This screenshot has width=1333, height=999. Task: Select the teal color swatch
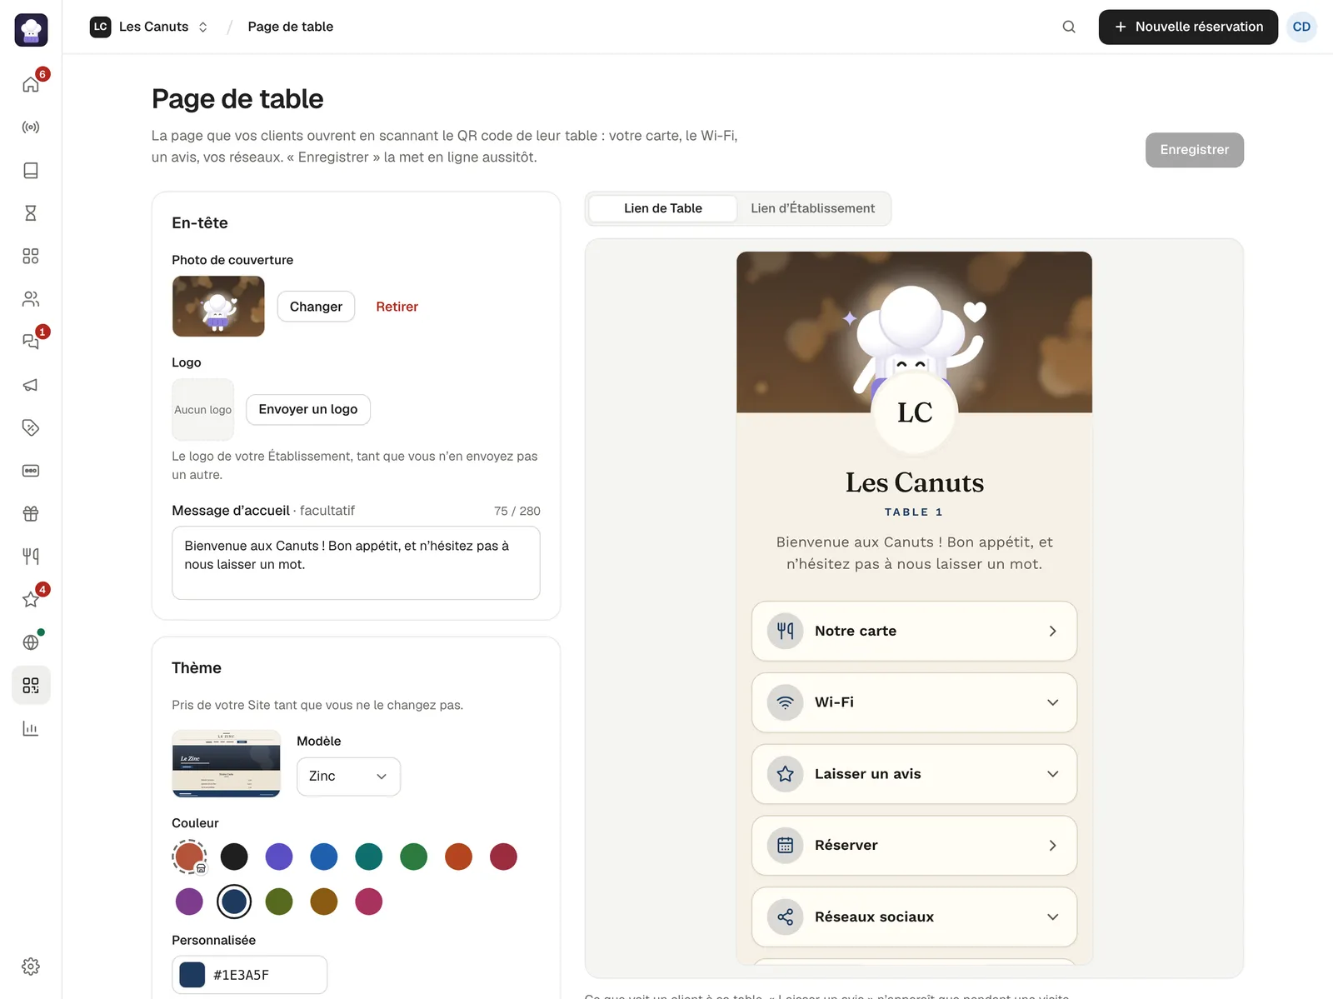(x=369, y=857)
